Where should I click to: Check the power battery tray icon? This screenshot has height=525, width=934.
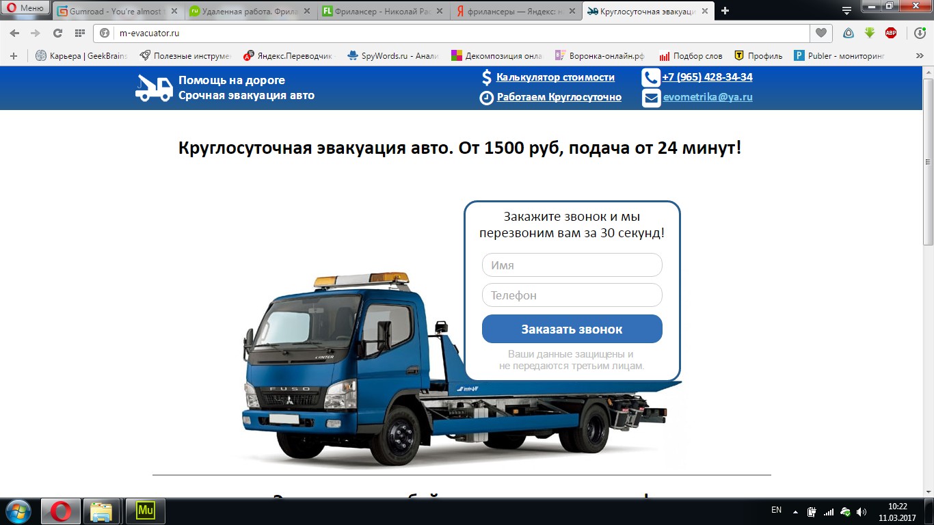click(812, 511)
